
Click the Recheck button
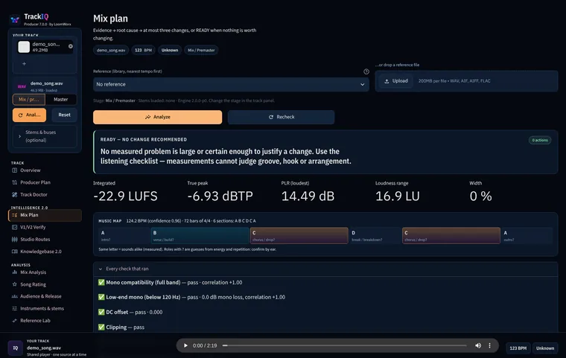click(282, 118)
